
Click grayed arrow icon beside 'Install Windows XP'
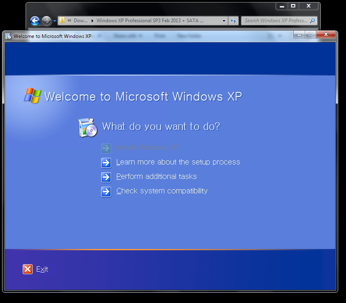coord(106,148)
